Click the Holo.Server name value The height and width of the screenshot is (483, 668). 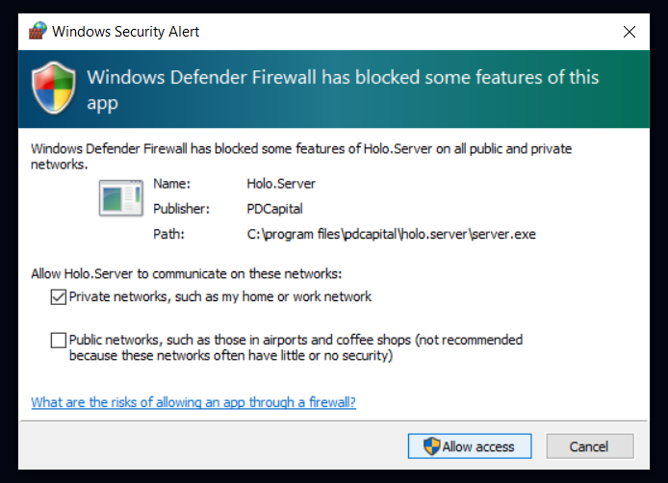point(281,184)
